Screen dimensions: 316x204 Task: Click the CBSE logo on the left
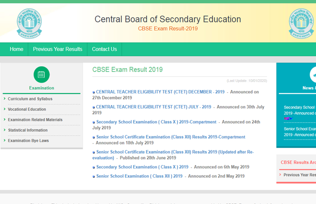(29, 23)
